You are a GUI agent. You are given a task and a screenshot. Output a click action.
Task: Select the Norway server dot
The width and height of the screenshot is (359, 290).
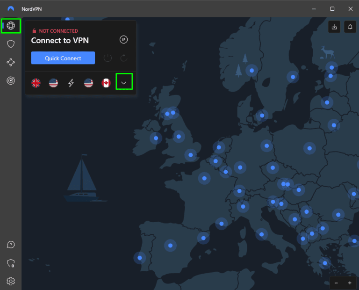(252, 71)
